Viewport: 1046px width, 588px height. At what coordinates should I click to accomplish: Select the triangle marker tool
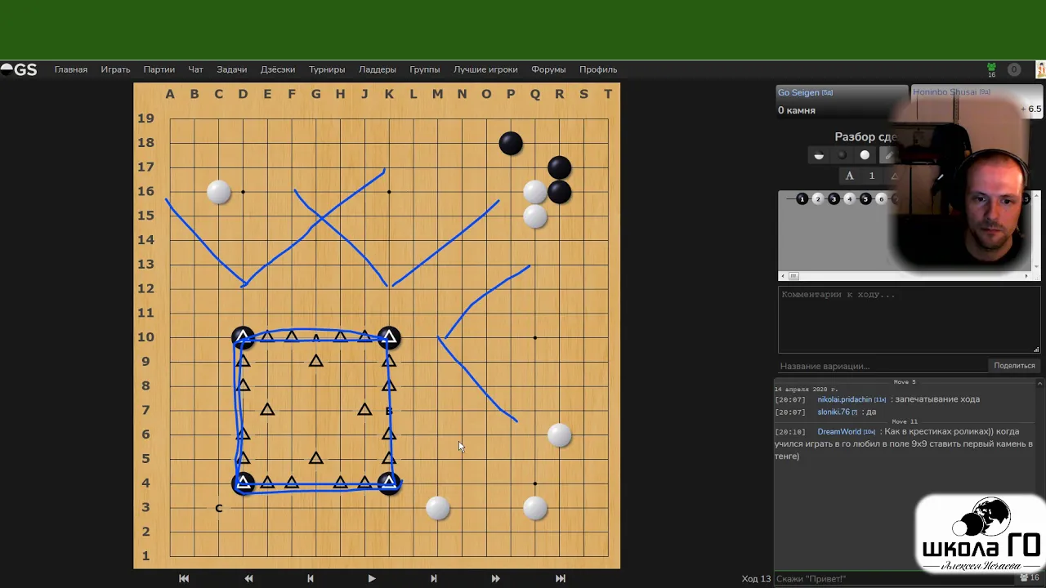pyautogui.click(x=894, y=176)
